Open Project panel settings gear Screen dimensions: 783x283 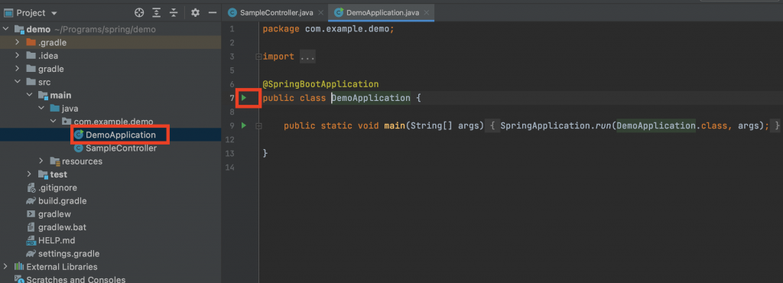[195, 12]
